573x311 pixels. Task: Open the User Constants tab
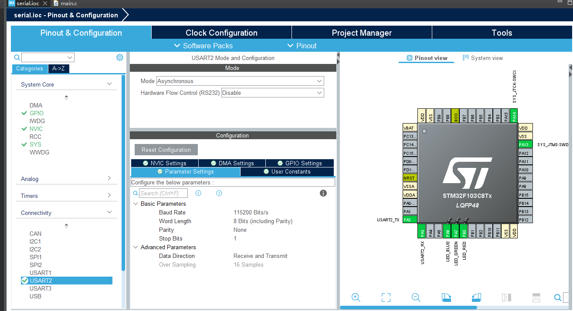tap(287, 172)
